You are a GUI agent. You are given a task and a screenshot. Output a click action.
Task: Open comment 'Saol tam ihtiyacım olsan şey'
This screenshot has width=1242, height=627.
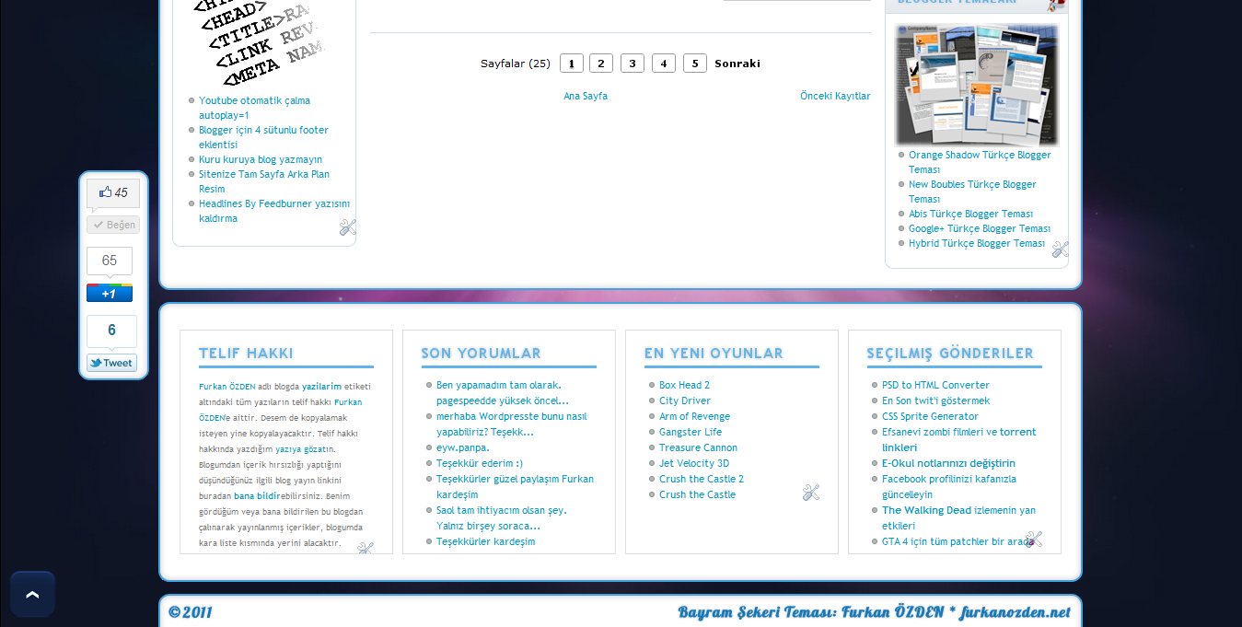[502, 517]
